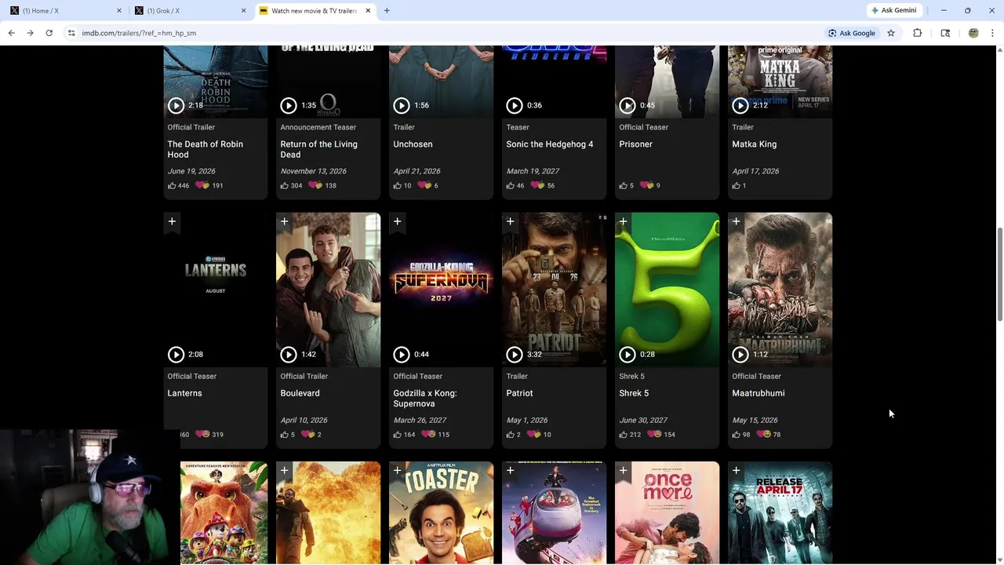Go back to previous page
The height and width of the screenshot is (565, 1004).
click(x=11, y=33)
